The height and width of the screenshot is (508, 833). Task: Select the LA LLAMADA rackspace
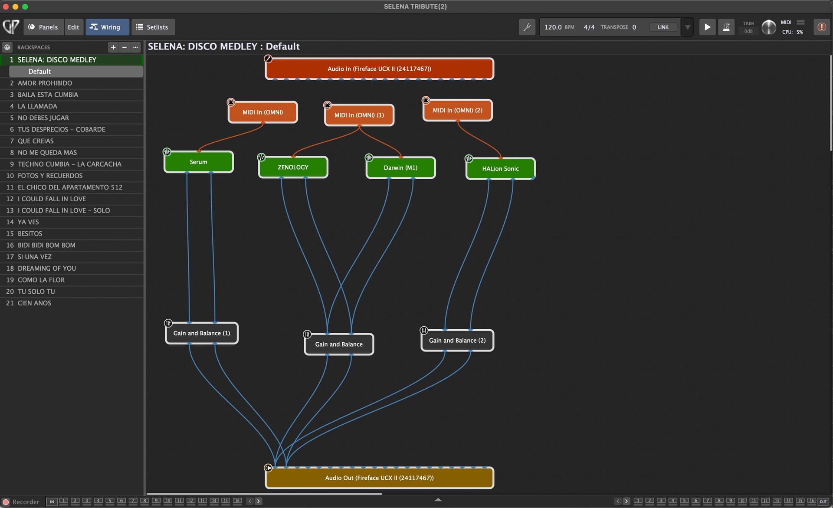[x=72, y=106]
